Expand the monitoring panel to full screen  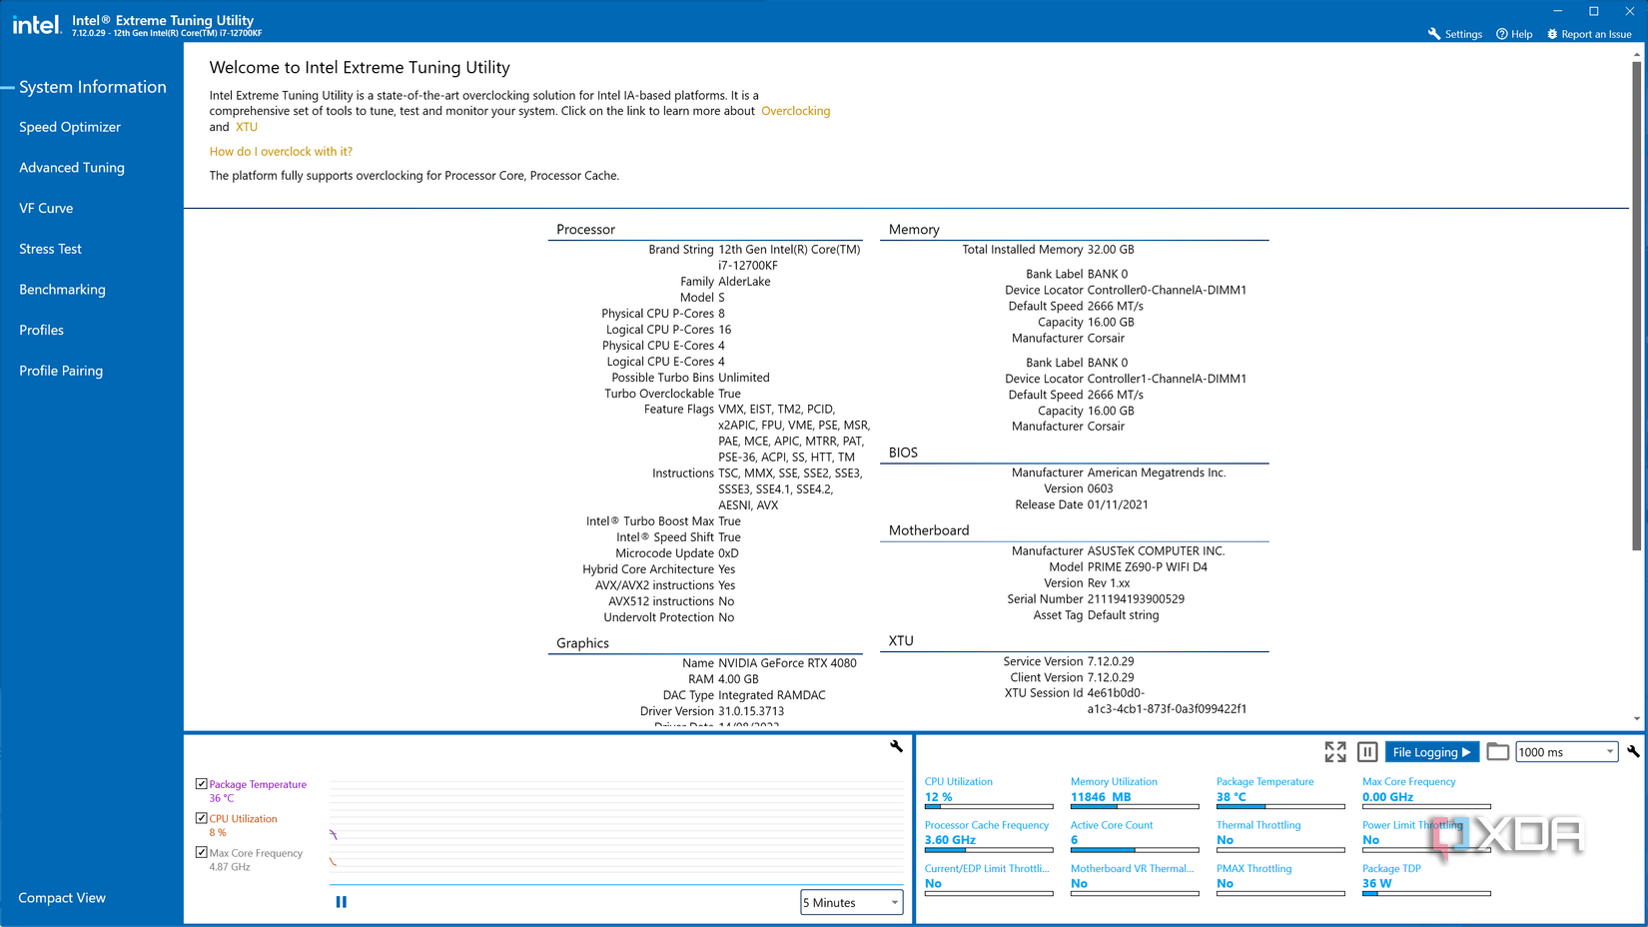pos(1335,751)
